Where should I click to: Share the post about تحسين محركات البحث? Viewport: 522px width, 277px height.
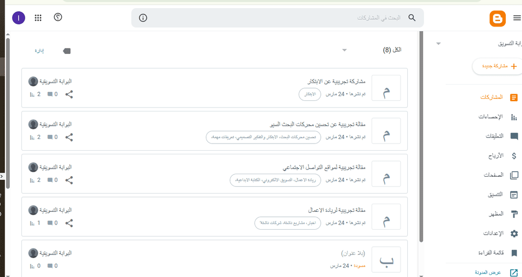pyautogui.click(x=69, y=137)
